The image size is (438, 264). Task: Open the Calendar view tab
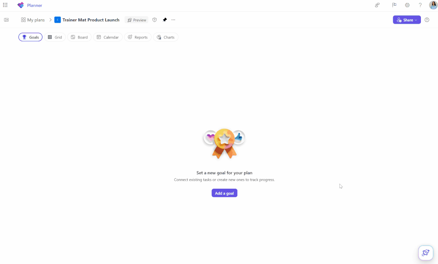(108, 37)
